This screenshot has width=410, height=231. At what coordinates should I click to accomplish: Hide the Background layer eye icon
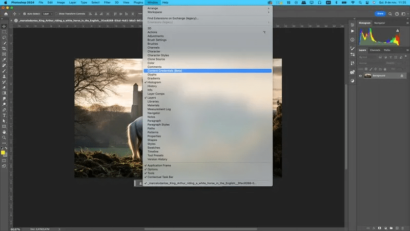pos(360,75)
